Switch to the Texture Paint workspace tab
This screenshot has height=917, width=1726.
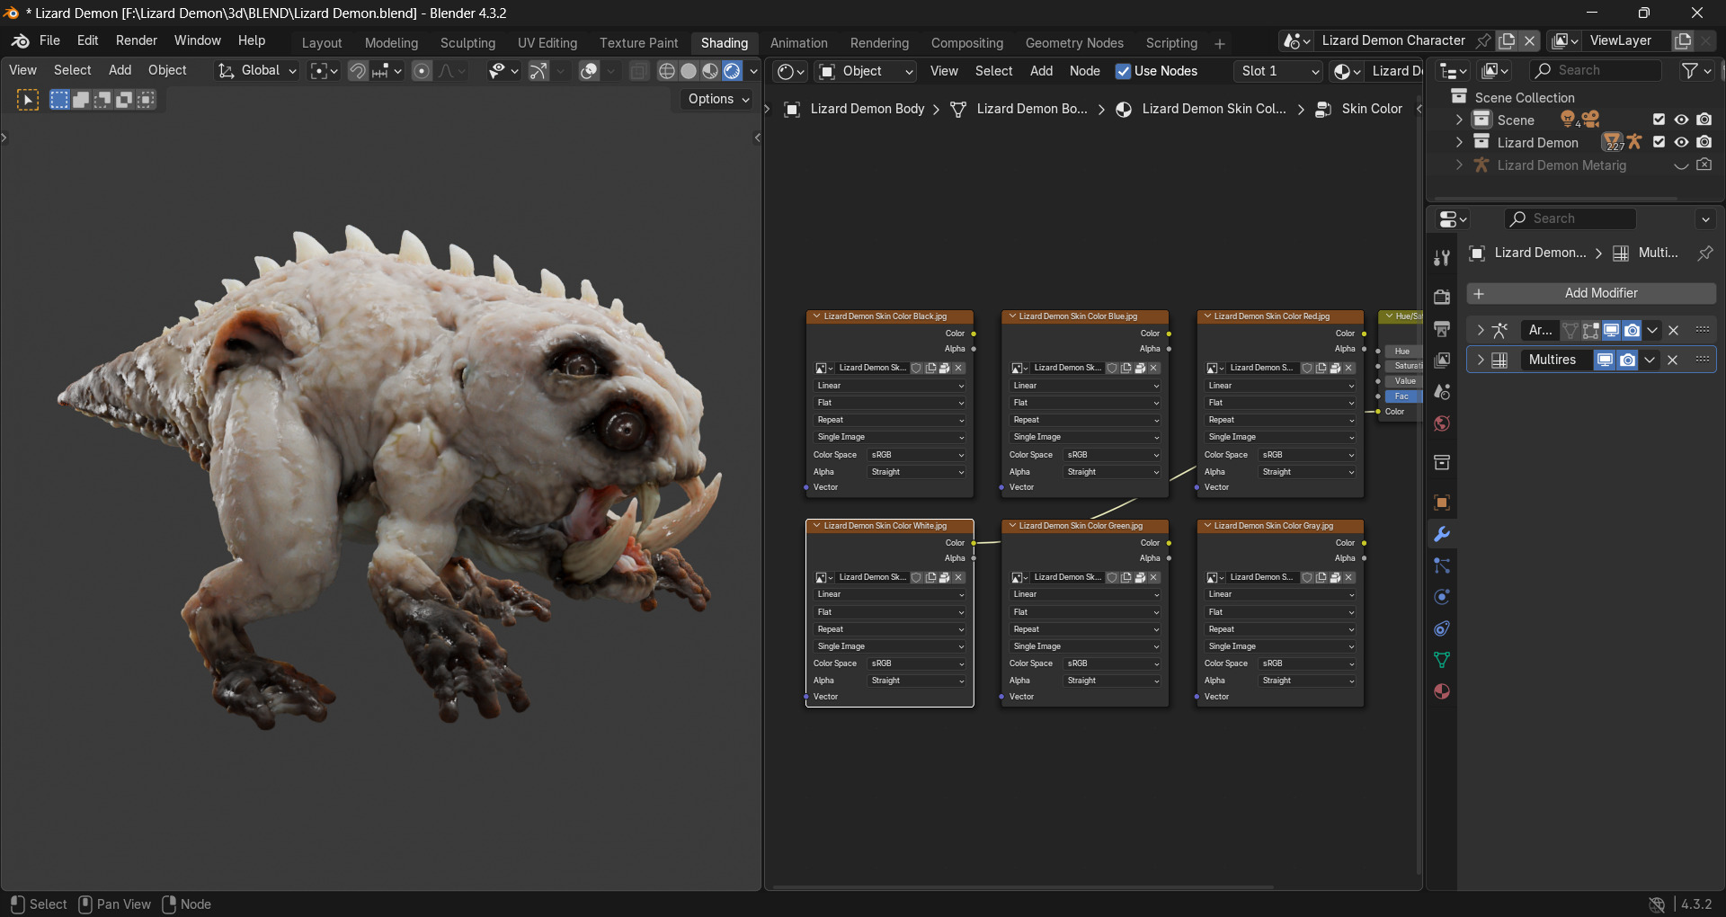(x=639, y=43)
